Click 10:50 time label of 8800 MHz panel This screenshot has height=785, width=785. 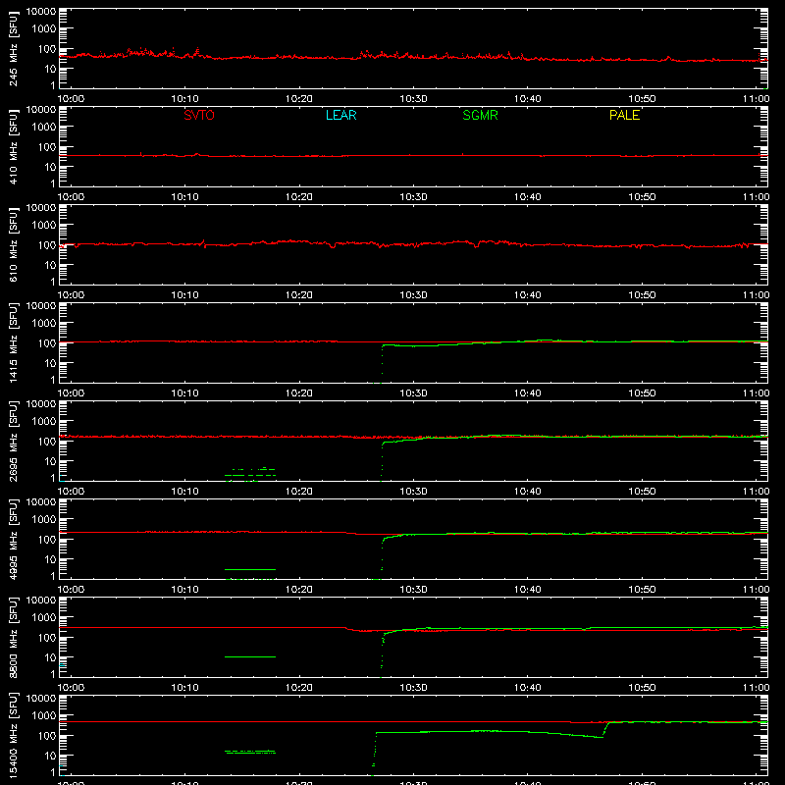pos(642,688)
